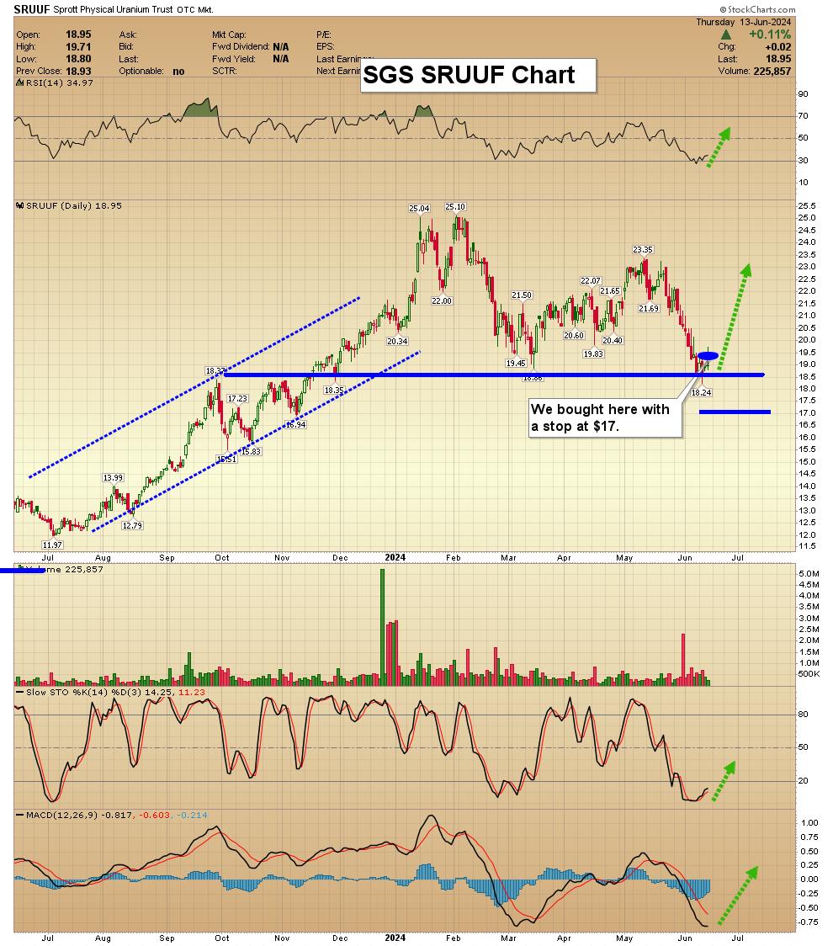Click the RSI axis label 90

tap(803, 94)
